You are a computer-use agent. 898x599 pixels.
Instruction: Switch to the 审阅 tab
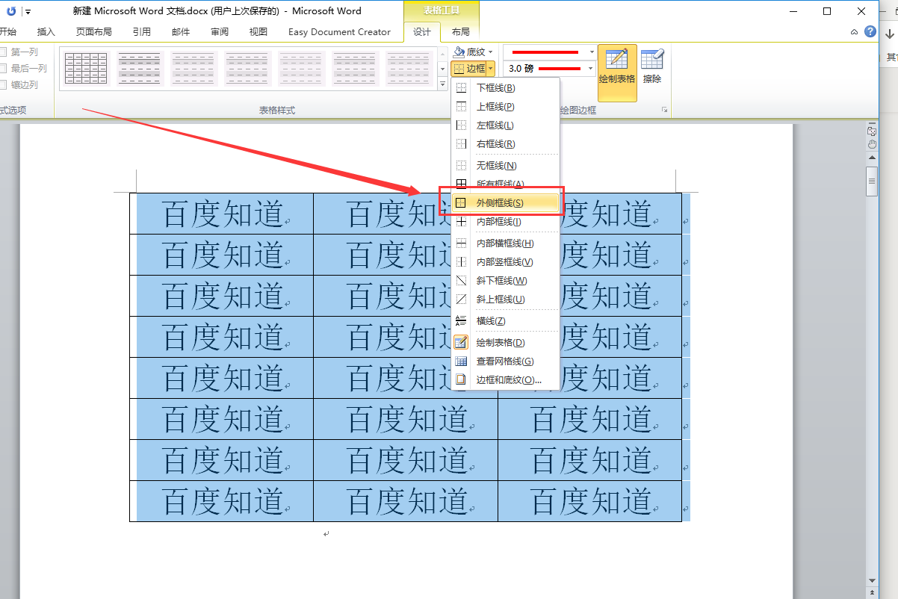click(x=220, y=32)
